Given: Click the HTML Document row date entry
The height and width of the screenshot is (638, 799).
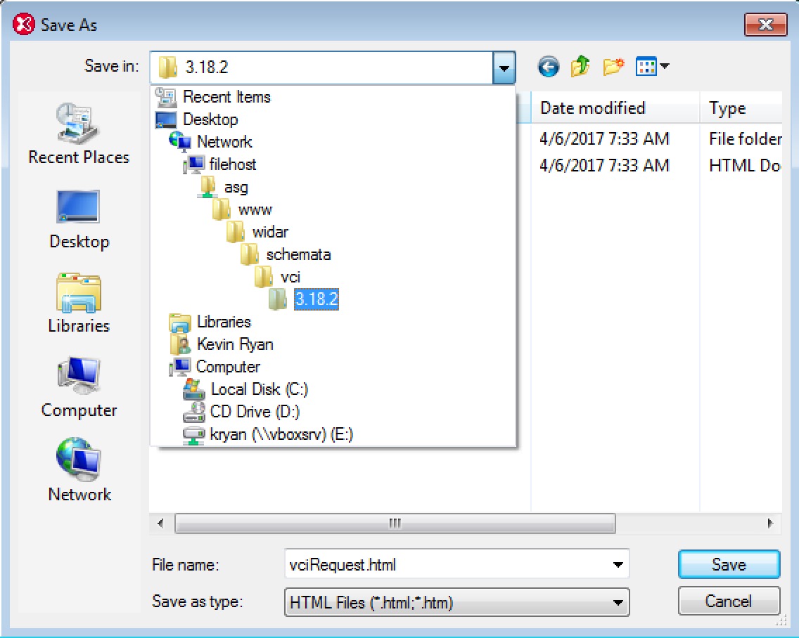Looking at the screenshot, I should pyautogui.click(x=604, y=166).
